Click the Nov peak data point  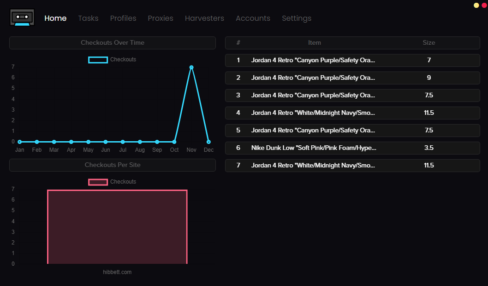click(x=191, y=67)
